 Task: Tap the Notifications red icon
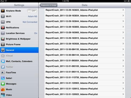3,27
